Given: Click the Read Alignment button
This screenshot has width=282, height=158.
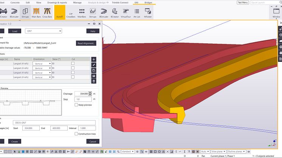Looking at the screenshot, I should [86, 43].
